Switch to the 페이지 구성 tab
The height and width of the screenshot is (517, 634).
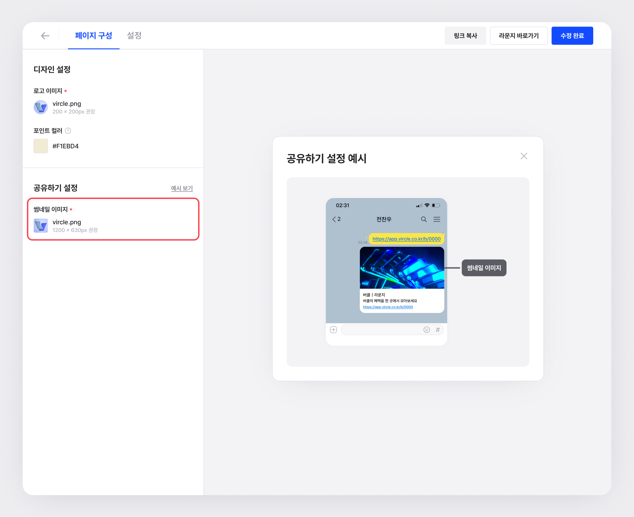[x=94, y=36]
